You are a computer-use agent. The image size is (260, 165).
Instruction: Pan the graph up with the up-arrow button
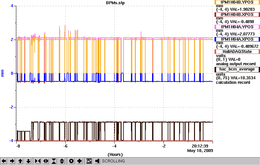pyautogui.click(x=20, y=161)
